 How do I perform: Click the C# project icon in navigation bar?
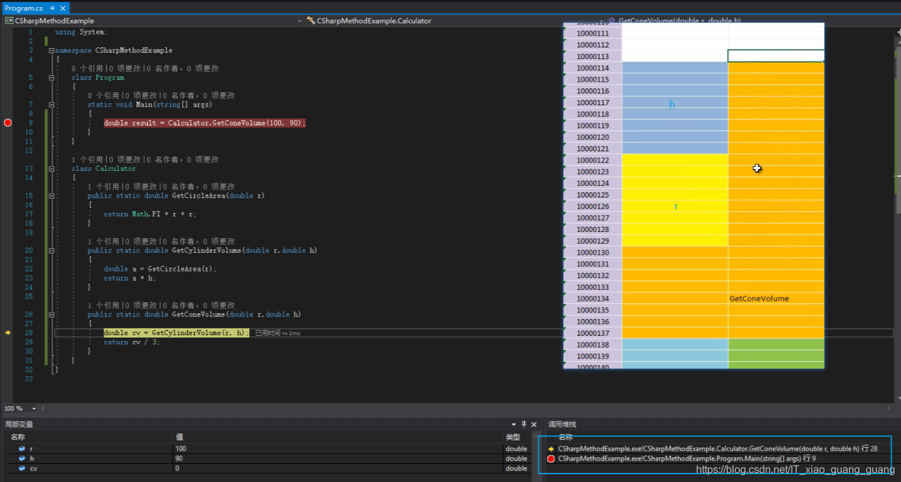pos(9,21)
